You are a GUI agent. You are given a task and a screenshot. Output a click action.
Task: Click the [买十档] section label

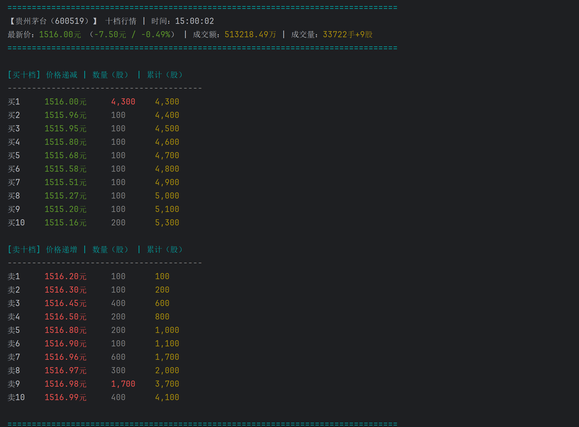pyautogui.click(x=24, y=75)
